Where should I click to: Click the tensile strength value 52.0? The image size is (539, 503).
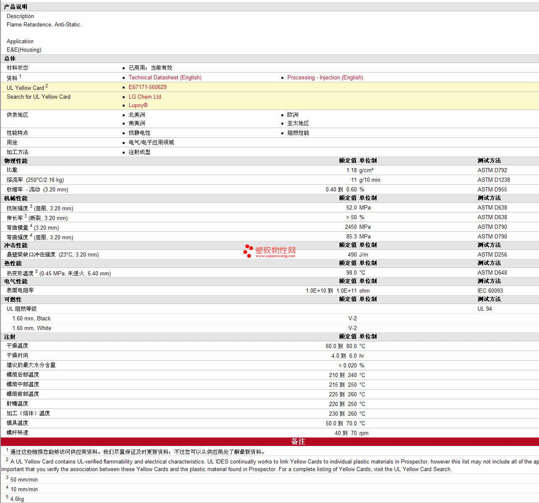pos(351,208)
